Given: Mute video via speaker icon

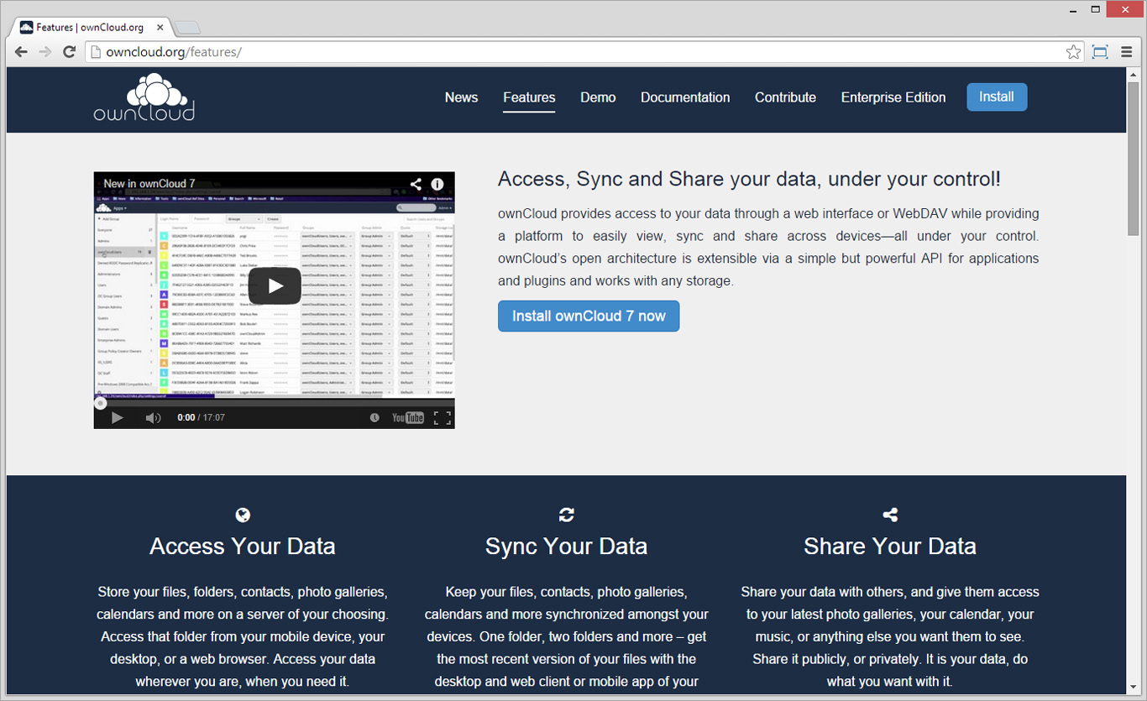Looking at the screenshot, I should (x=153, y=417).
